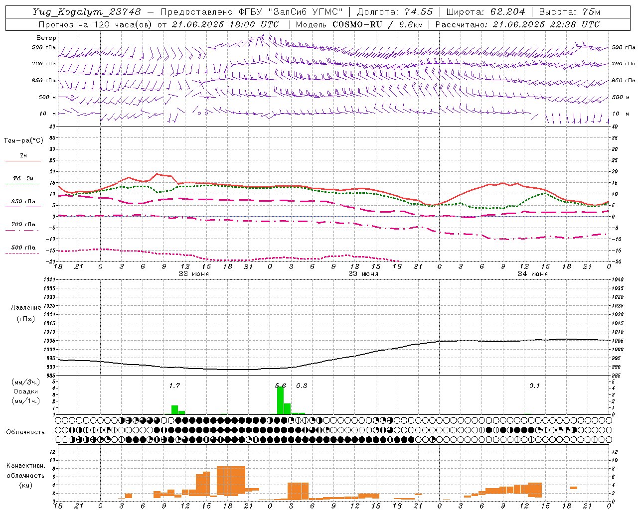The height and width of the screenshot is (510, 638).
Task: Select the Td 2м dew point legend entry
Action: (23, 178)
